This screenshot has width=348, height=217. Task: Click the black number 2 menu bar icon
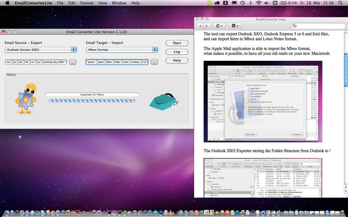(x=225, y=3)
